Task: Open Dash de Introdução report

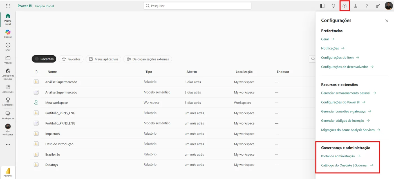Action: [59, 144]
